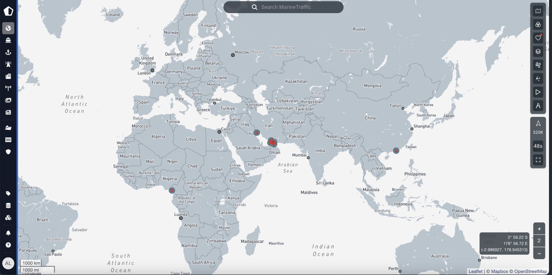Zoom in with the plus button
This screenshot has height=275, width=552.
539,229
